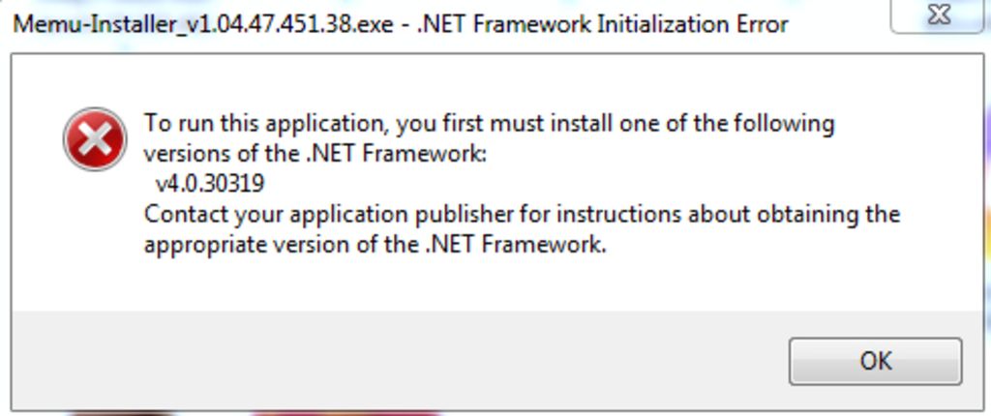
Task: Click the OK button to dismiss error
Action: point(875,361)
